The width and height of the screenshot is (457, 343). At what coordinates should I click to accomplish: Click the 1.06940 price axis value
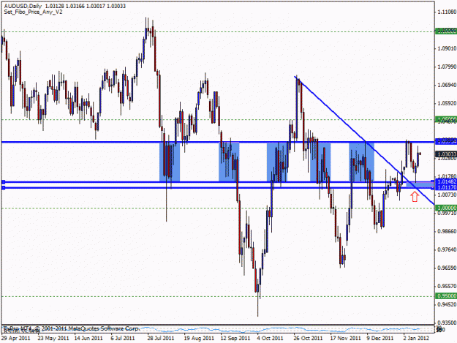pyautogui.click(x=447, y=85)
